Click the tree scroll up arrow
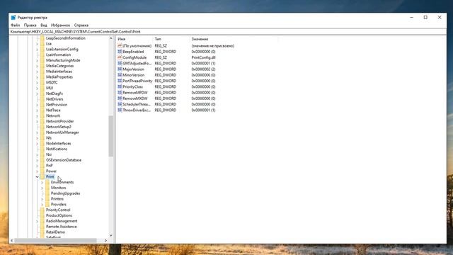Viewport: 453px width, 255px height. [x=111, y=38]
